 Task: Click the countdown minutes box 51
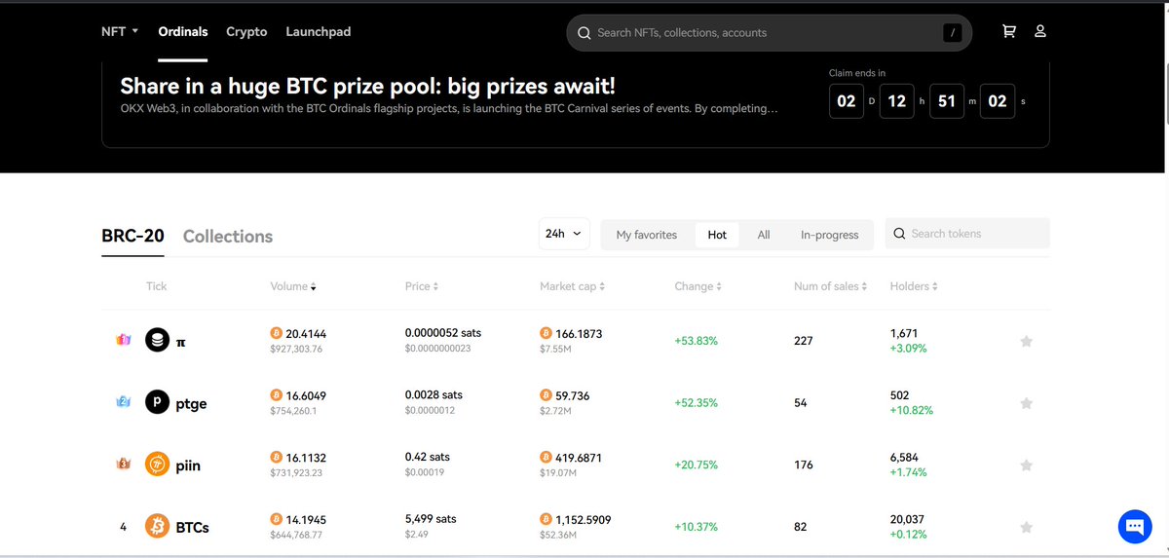[947, 101]
